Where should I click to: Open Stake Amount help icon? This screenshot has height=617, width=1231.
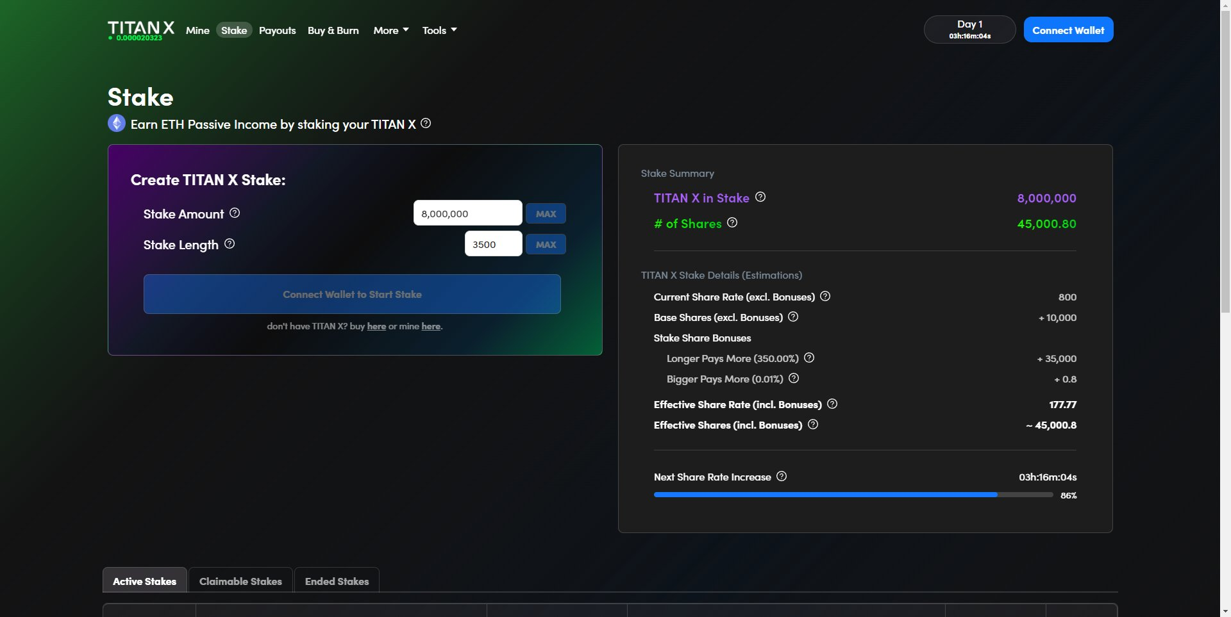point(235,213)
